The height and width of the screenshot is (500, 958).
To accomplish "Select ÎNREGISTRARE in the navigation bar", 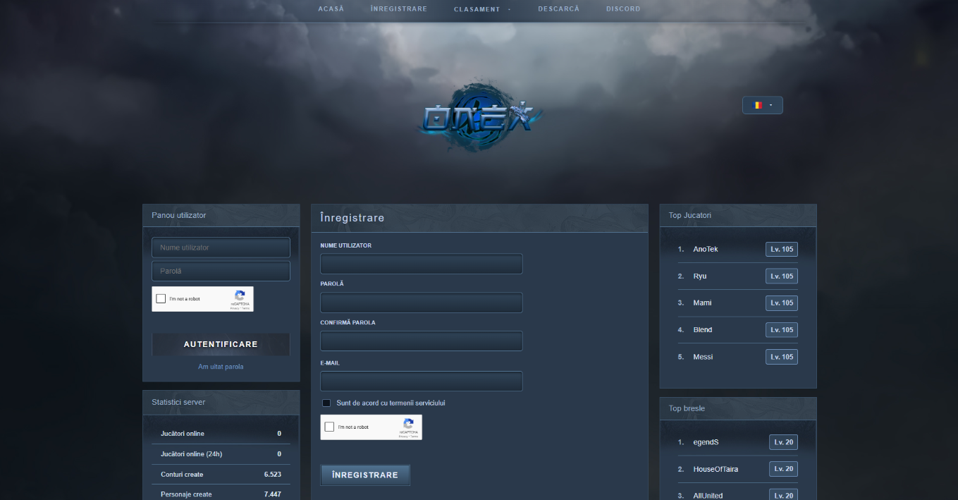I will point(398,9).
